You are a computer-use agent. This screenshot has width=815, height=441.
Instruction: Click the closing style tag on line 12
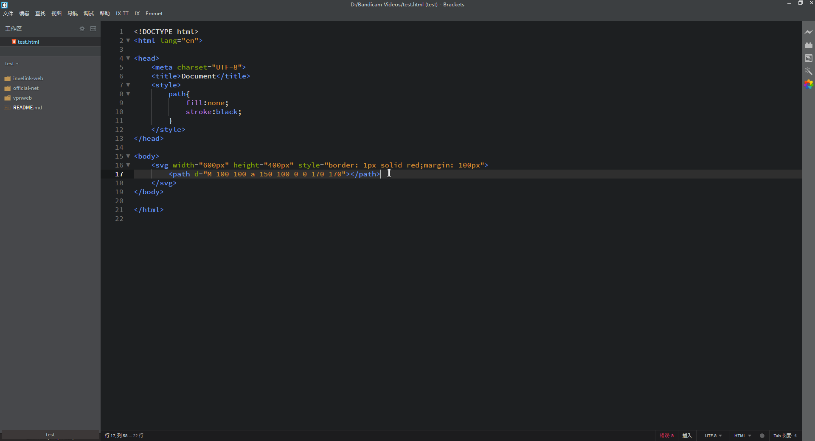[x=168, y=129]
